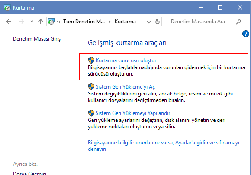Click the Recovery icon in the address bar
Viewport: 251px width, 175px height.
pyautogui.click(x=51, y=22)
